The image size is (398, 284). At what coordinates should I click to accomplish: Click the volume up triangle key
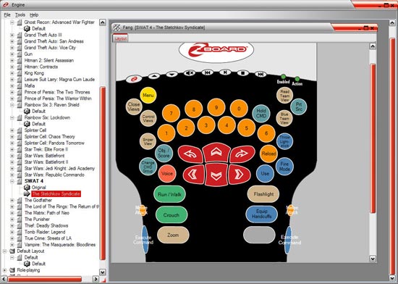[x=154, y=75]
